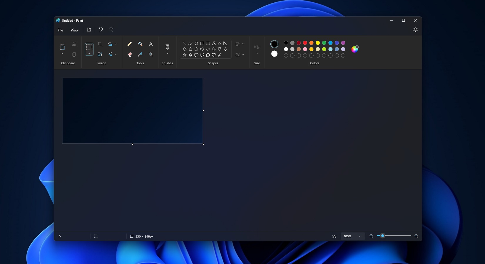The image size is (485, 264).
Task: Pick the Text tool
Action: point(151,44)
